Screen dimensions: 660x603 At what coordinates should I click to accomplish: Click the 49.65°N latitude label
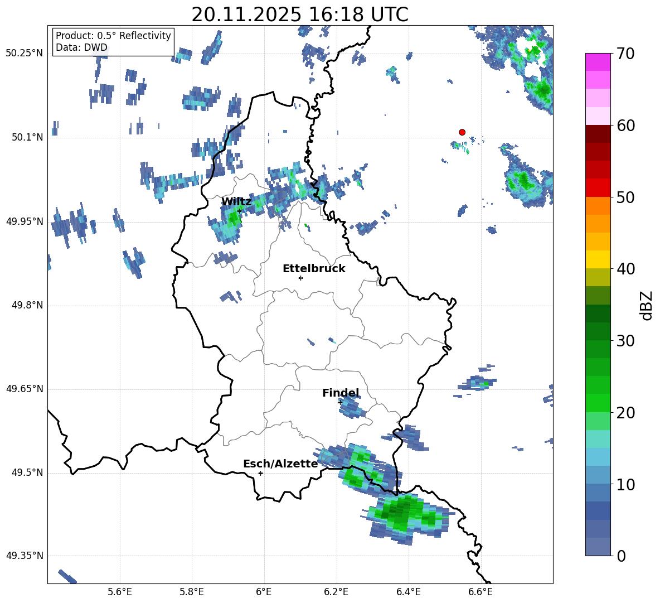25,389
